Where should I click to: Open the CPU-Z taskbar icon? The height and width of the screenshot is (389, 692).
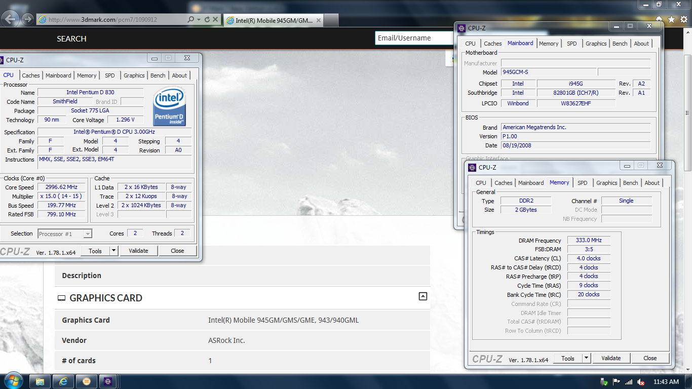pyautogui.click(x=108, y=381)
